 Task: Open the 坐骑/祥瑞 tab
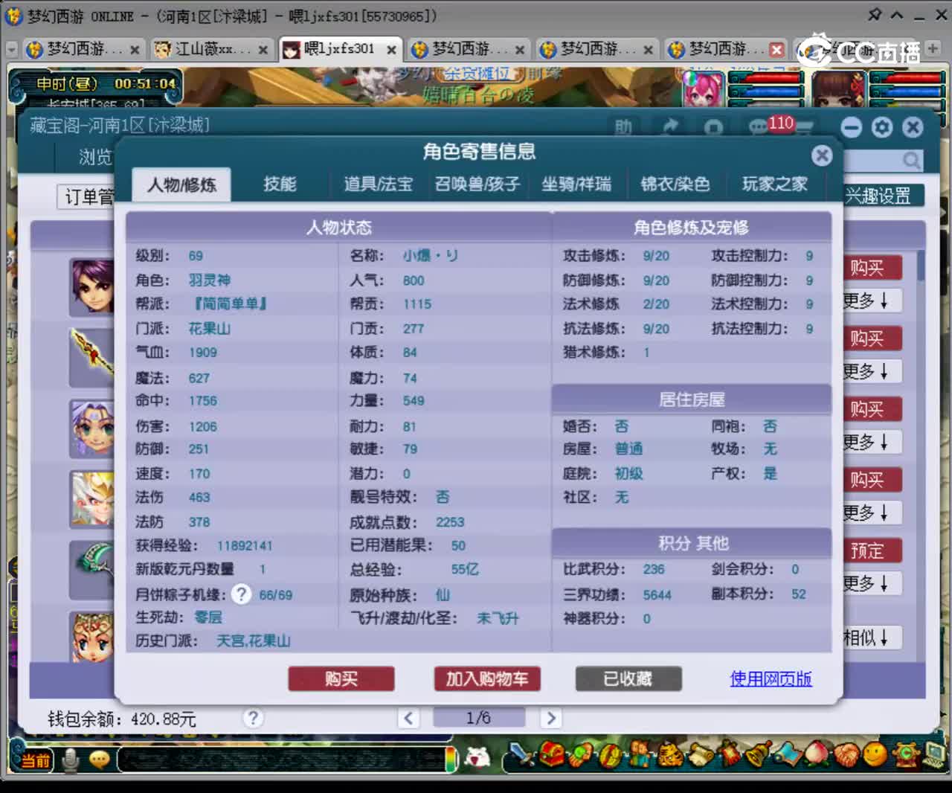576,184
